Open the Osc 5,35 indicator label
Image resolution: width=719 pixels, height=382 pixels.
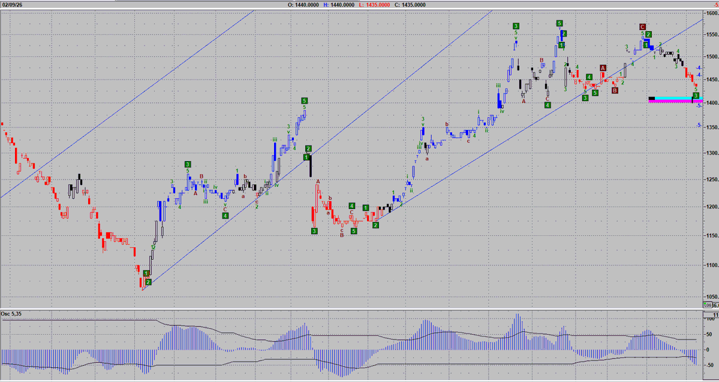click(x=11, y=314)
